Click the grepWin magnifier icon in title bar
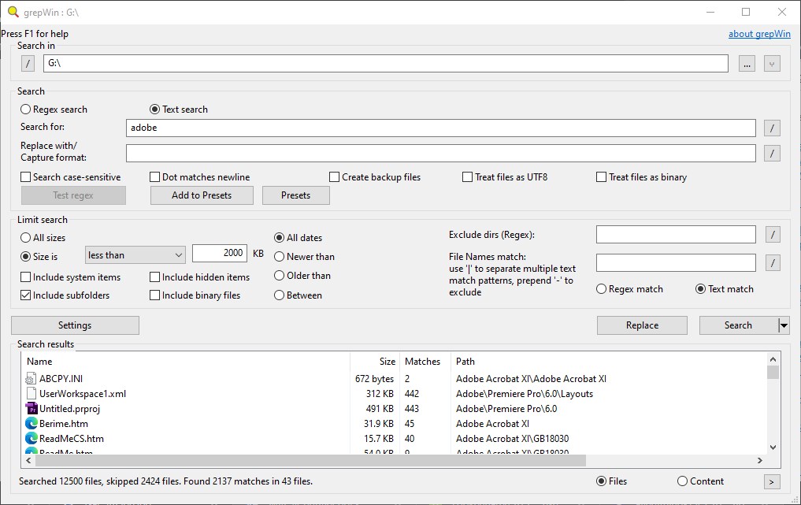The height and width of the screenshot is (505, 801). point(13,12)
